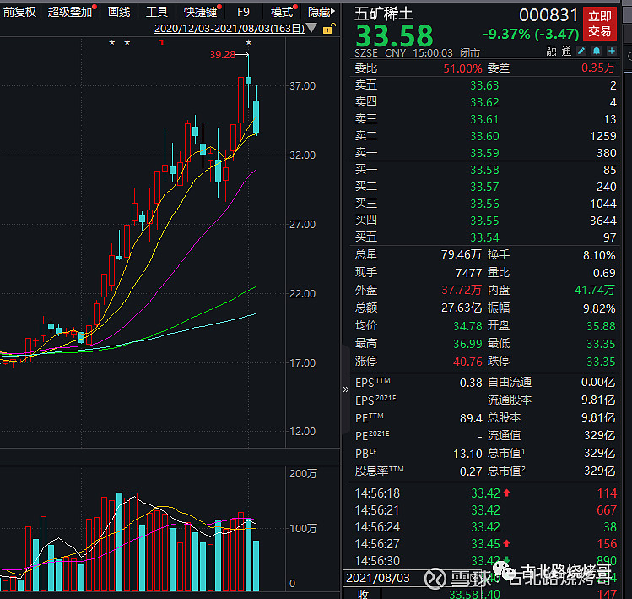The height and width of the screenshot is (599, 632).
Task: Click the PE TTM 89.4 value
Action: coord(471,418)
